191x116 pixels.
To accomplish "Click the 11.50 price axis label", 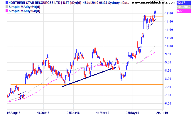I will click(x=169, y=21).
